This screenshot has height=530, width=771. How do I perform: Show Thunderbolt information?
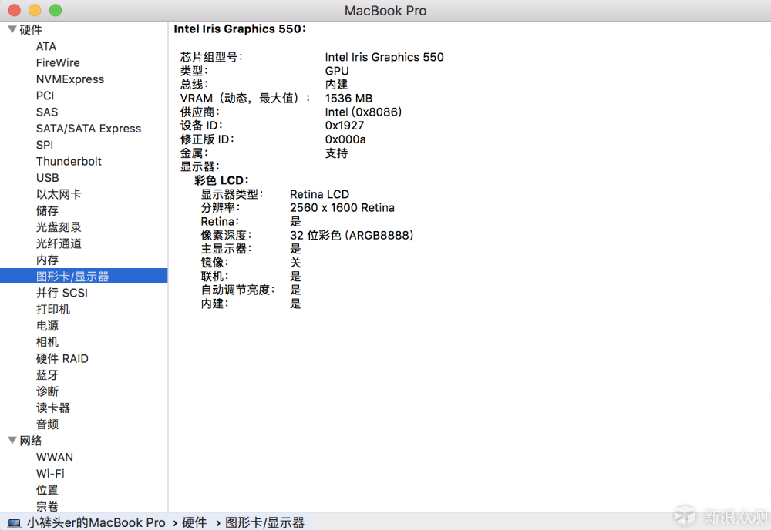pyautogui.click(x=69, y=162)
